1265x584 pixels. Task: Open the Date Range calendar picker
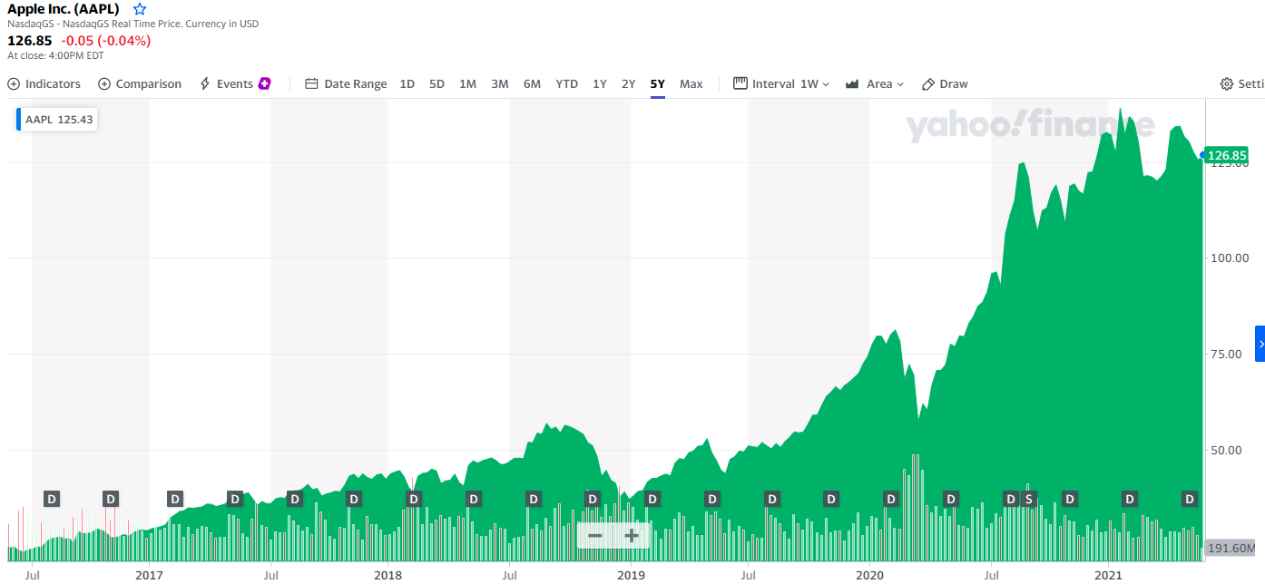click(x=346, y=84)
